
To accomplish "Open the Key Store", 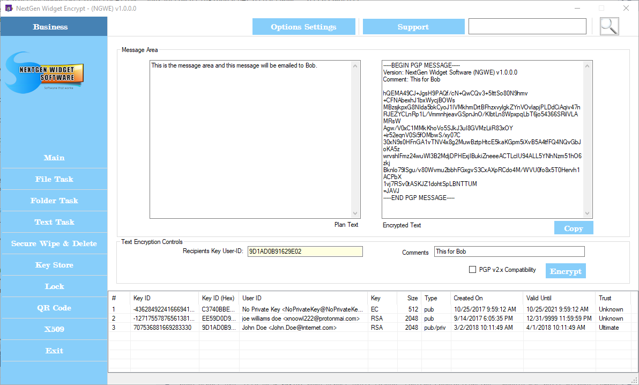I will [54, 265].
